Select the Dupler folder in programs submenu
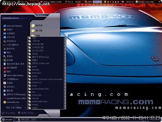162x122 pixels. [46, 86]
